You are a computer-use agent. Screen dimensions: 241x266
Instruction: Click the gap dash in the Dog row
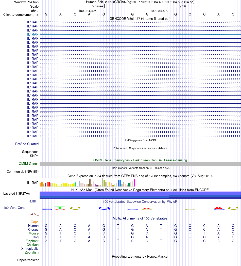point(190,237)
